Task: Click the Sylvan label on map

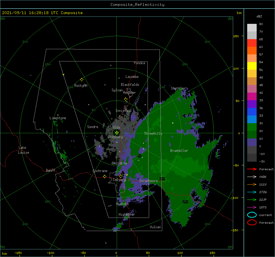Action: coord(117,90)
